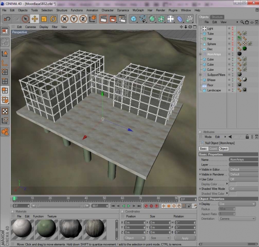Open the Orientation Camera dropdown
Image resolution: width=259 pixels, height=247 pixels.
click(x=237, y=219)
